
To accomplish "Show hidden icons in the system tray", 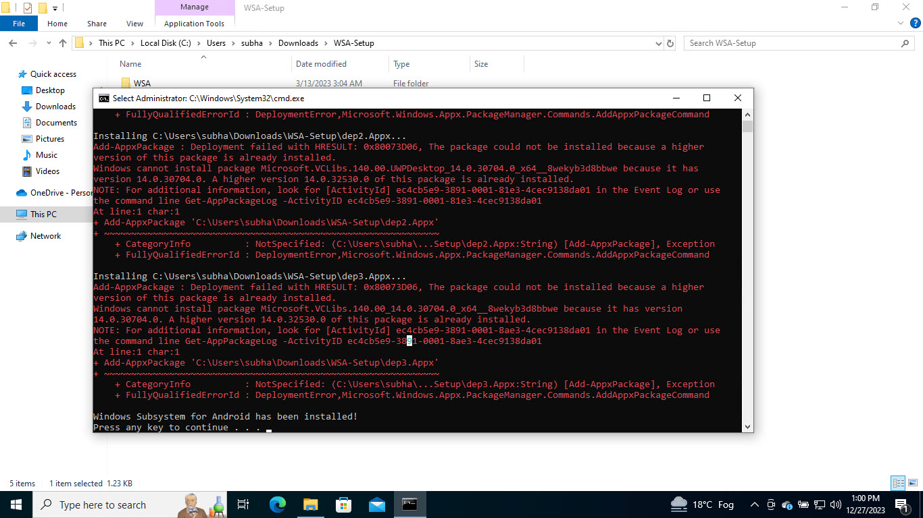I will coord(753,505).
